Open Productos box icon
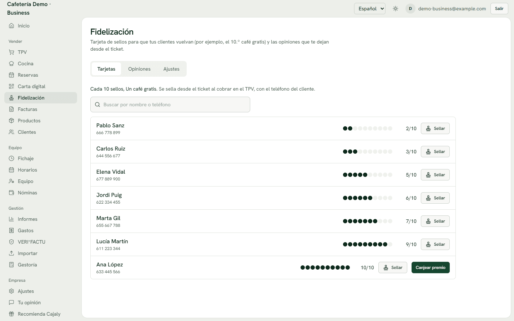This screenshot has height=321, width=514. (x=11, y=121)
